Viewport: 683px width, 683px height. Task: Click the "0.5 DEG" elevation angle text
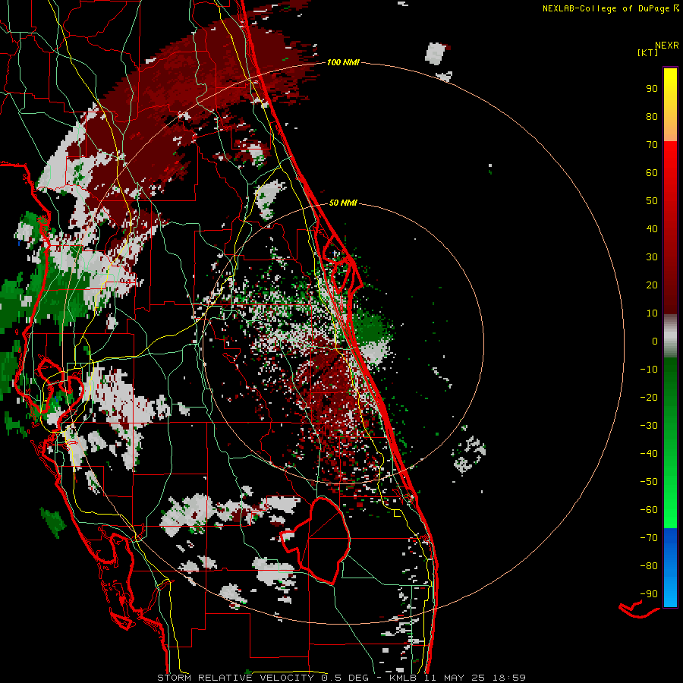tap(345, 678)
